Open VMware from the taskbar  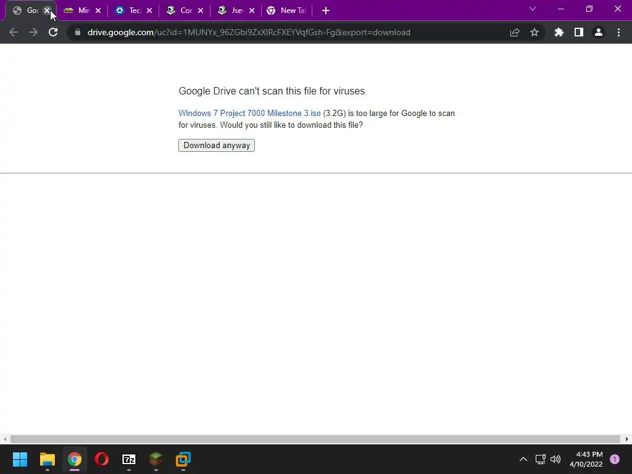(x=183, y=459)
